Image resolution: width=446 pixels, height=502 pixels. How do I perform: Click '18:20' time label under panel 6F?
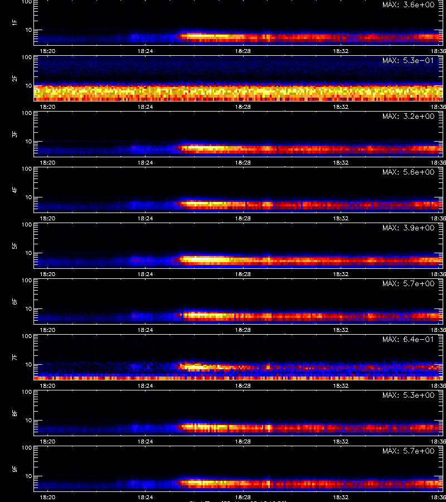(48, 330)
